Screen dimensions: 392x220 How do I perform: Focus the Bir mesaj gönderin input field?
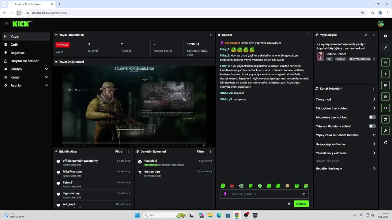[264, 194]
